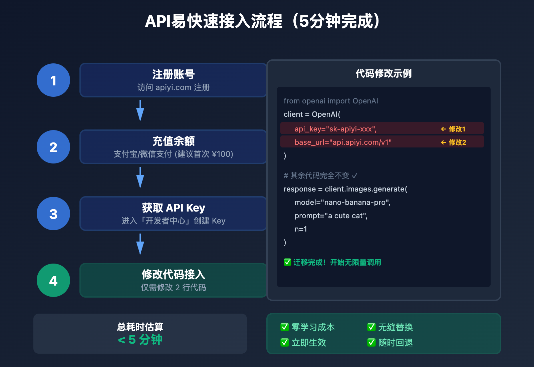534x367 pixels.
Task: Select the step 2 blue circle icon
Action: (53, 147)
